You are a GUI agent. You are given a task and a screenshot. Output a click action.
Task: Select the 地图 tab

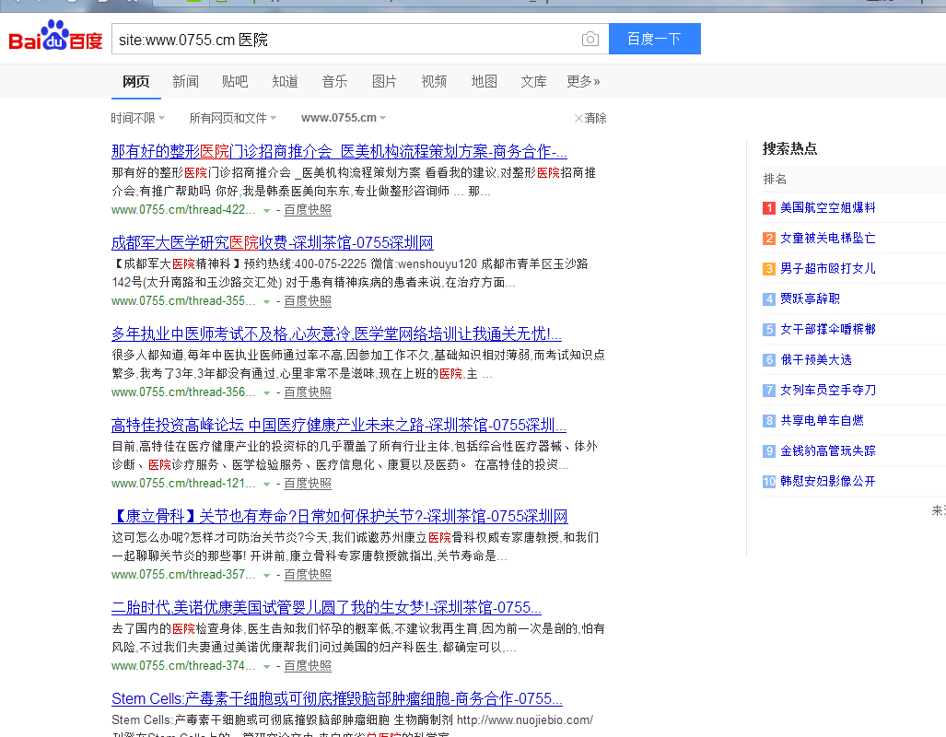click(x=484, y=81)
